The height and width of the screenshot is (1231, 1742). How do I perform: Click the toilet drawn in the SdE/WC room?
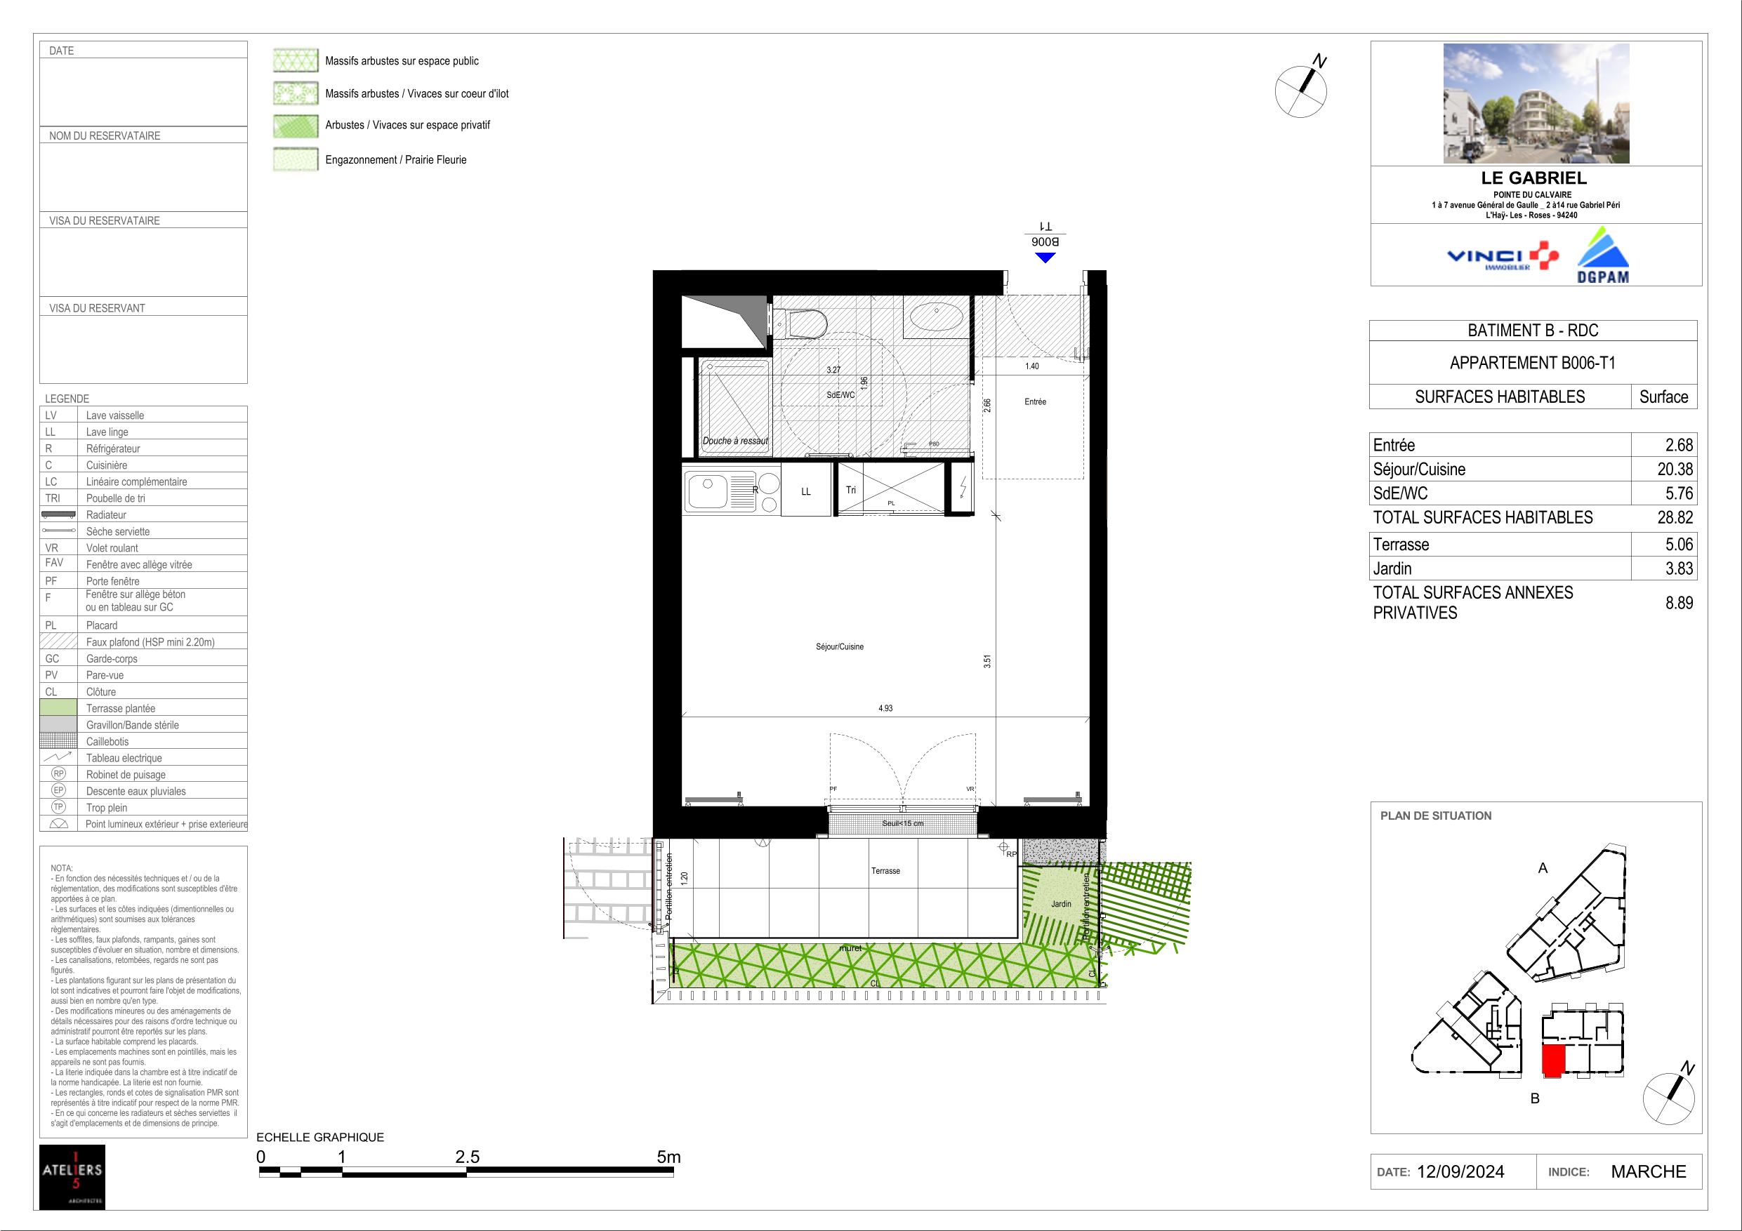coord(800,324)
